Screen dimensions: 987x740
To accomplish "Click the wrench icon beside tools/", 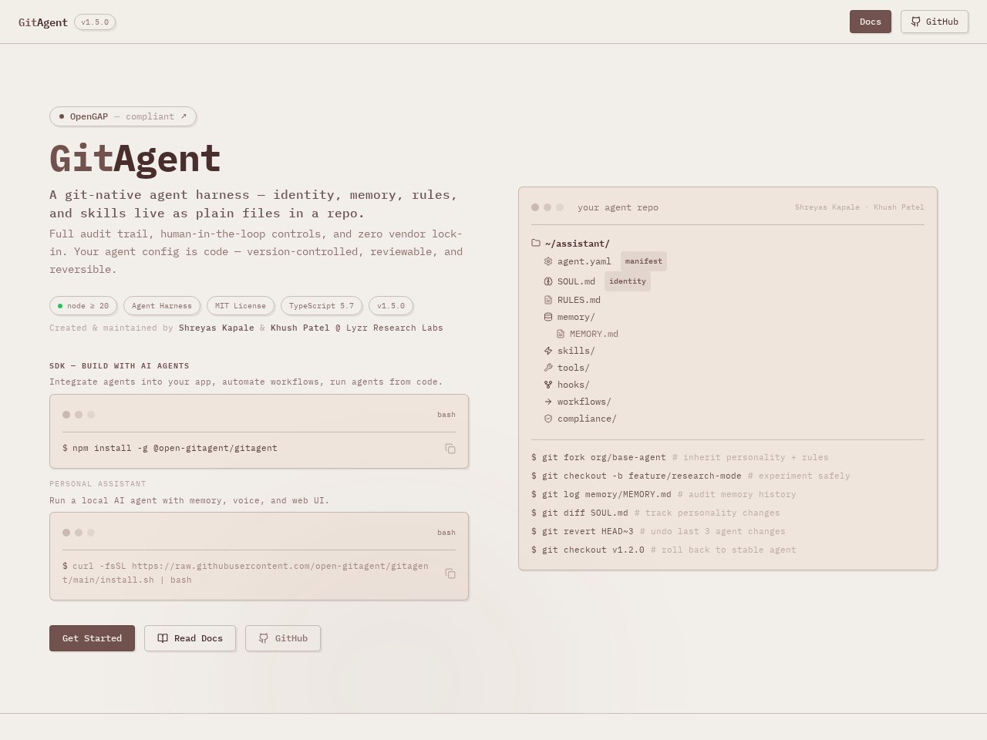I will (x=548, y=368).
